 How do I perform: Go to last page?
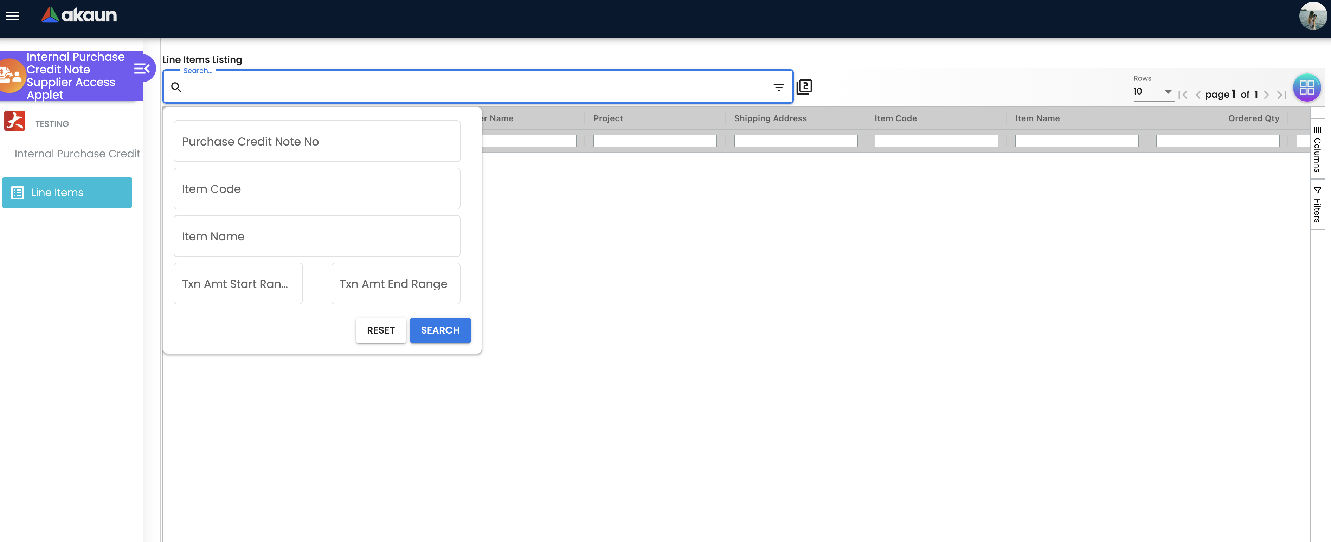point(1282,95)
